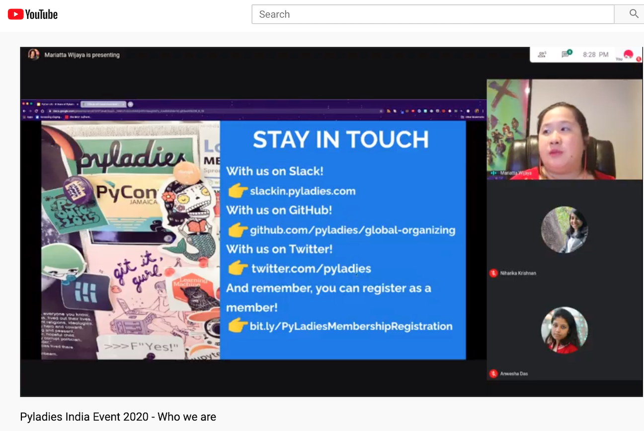Click the pyladies logo sticker in the photo
The image size is (644, 431).
coord(132,154)
